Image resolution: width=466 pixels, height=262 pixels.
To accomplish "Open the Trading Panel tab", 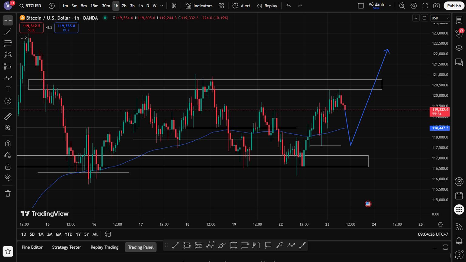I will coord(141,247).
